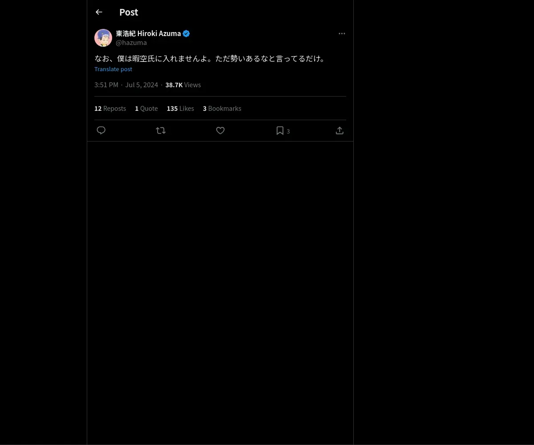View the 12 Reposts list
Image resolution: width=534 pixels, height=445 pixels.
[110, 109]
